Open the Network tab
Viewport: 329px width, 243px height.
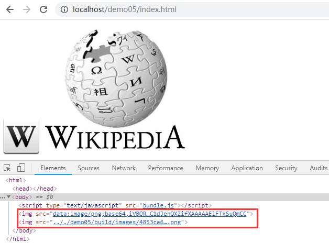coord(124,168)
